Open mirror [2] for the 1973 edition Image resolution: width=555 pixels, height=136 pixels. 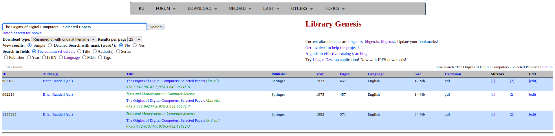[512, 81]
